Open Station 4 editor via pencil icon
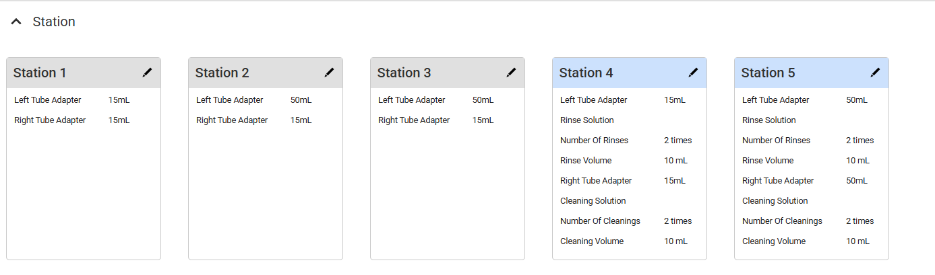This screenshot has height=275, width=935. 693,73
